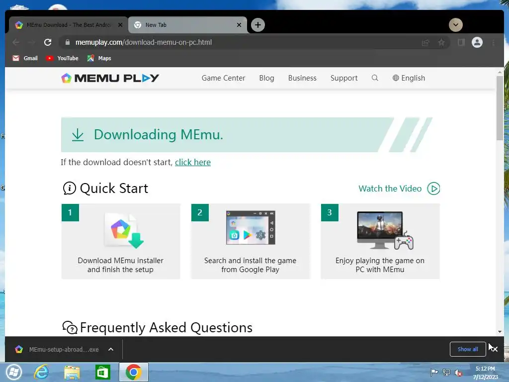Screen dimensions: 509x382
Task: Click the scrollbar up arrow
Action: pyautogui.click(x=500, y=72)
